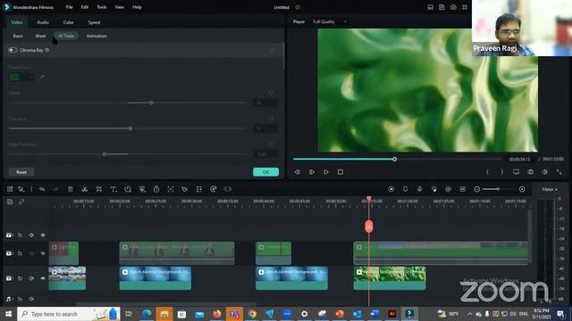Viewport: 572px width, 321px height.
Task: Add text with the T tool
Action: click(x=114, y=189)
